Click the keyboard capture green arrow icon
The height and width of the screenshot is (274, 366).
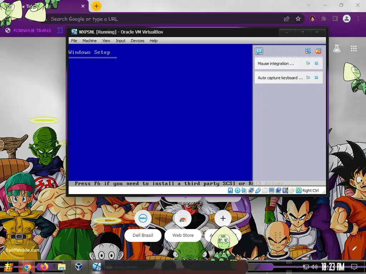298,191
